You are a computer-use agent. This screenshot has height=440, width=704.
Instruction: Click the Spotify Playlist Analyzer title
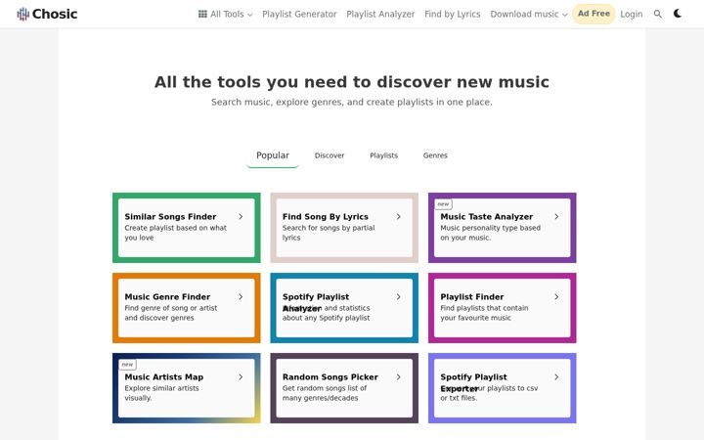click(x=316, y=302)
